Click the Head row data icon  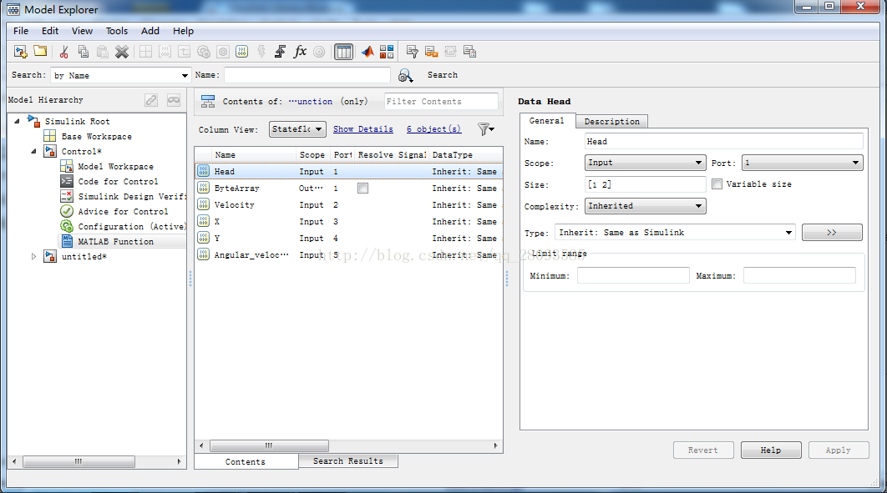(x=204, y=171)
